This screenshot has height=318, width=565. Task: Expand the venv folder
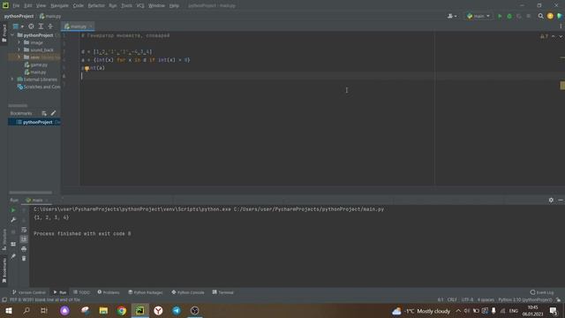19,57
